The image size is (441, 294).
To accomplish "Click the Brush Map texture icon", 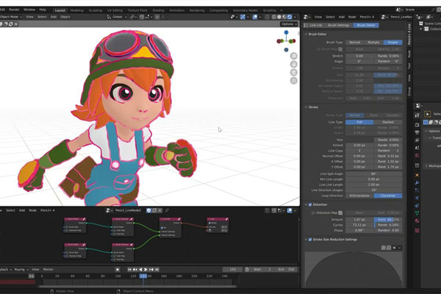I will tap(340, 49).
